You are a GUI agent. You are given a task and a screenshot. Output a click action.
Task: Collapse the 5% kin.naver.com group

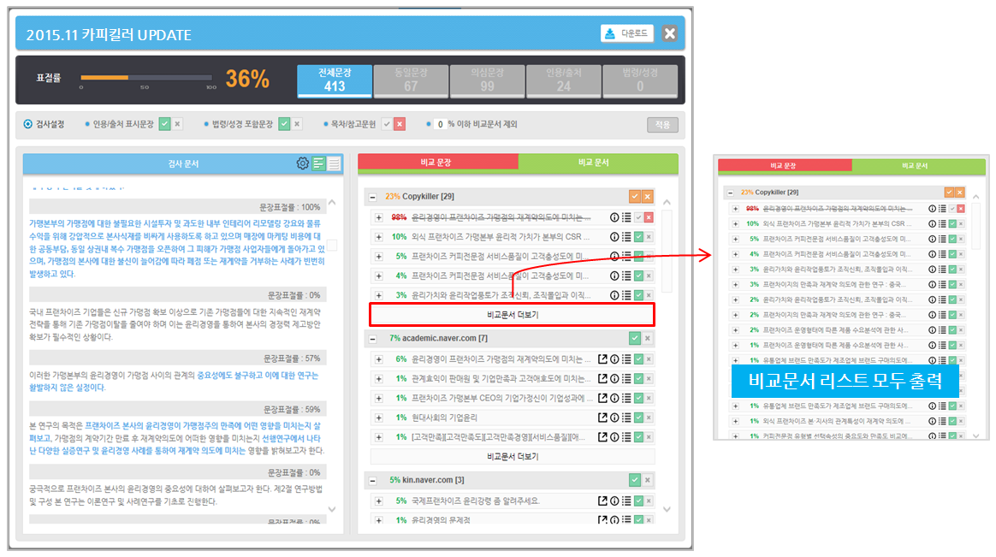coord(372,481)
